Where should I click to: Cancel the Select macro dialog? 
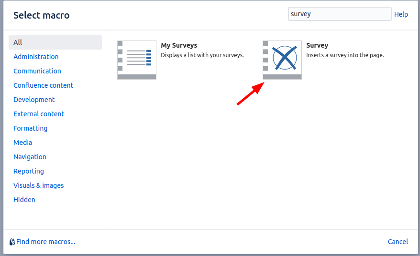click(x=398, y=242)
